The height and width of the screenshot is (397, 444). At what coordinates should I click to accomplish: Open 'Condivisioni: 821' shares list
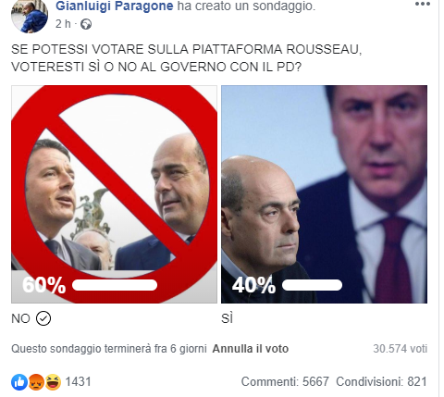tap(381, 381)
